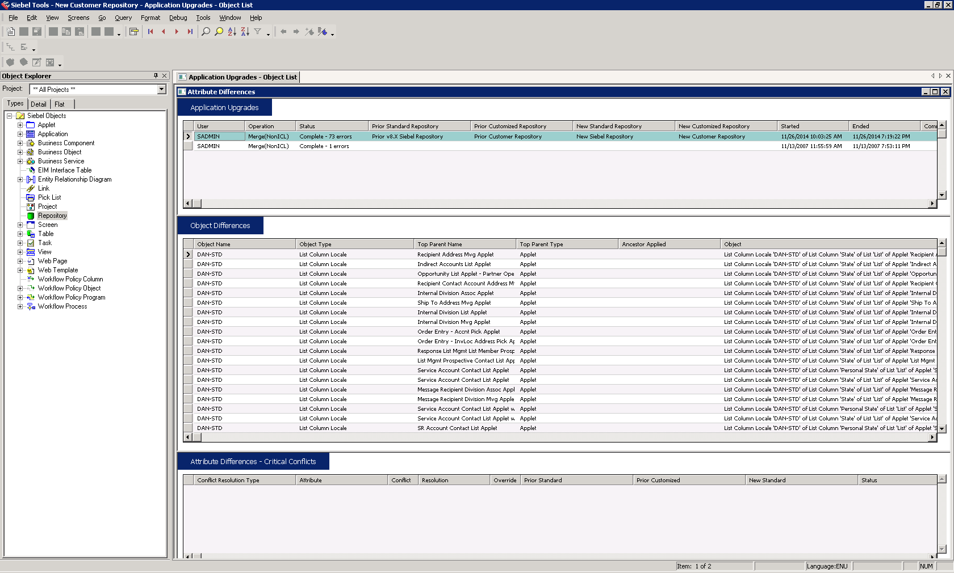Start a new query with magnifier icon
This screenshot has width=954, height=573.
[206, 32]
